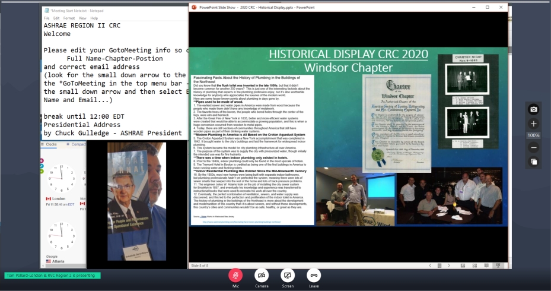Maximize the PowerPoint Slide Show window
551x291 pixels.
click(x=488, y=7)
